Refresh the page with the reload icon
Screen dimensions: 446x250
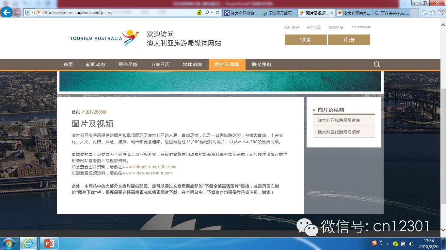217,12
